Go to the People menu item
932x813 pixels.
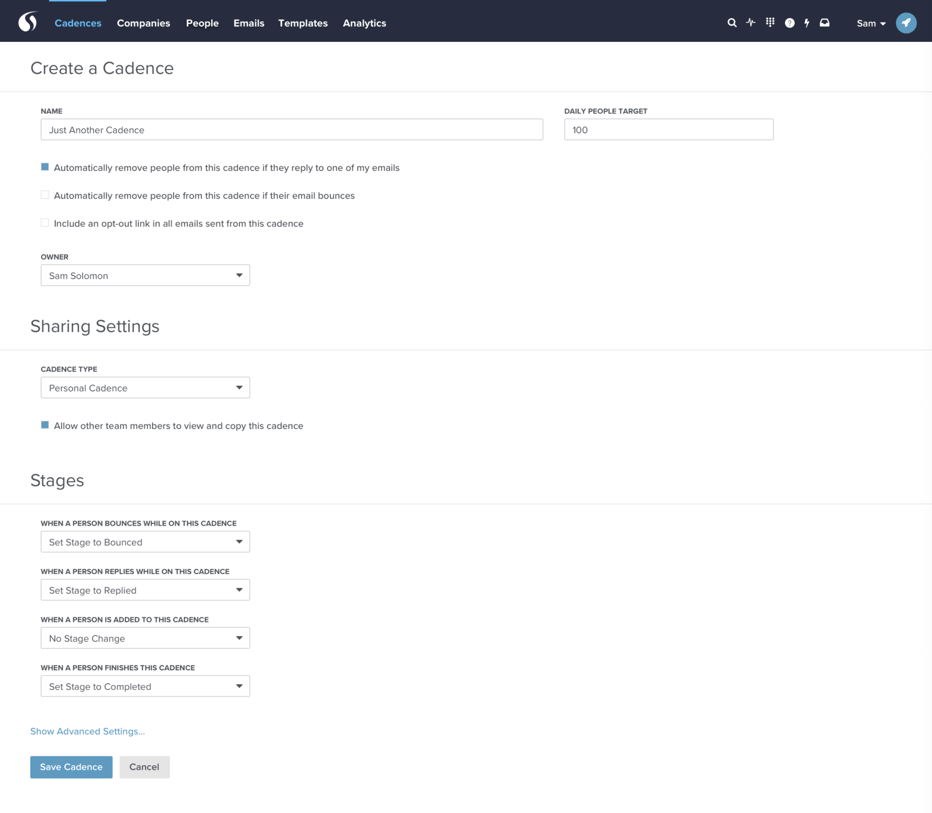click(x=202, y=23)
